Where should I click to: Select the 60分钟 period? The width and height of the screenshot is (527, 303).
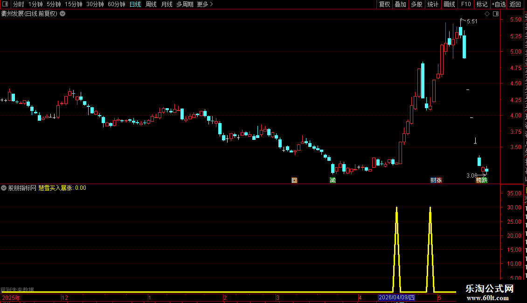[x=117, y=4]
